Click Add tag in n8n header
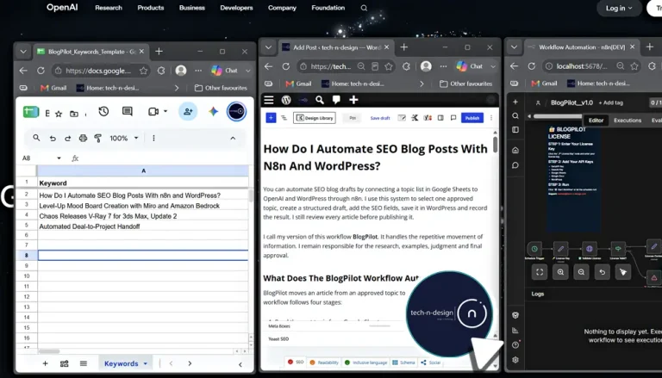662x378 pixels. [610, 102]
